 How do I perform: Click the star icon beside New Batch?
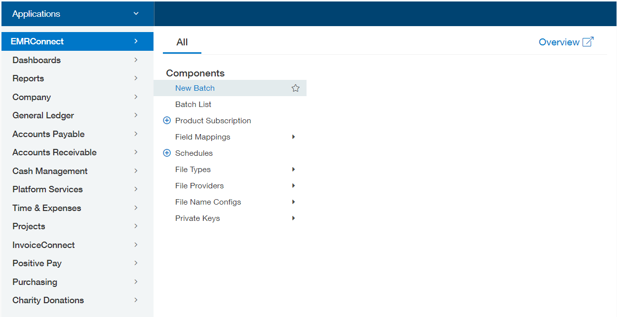[x=295, y=88]
